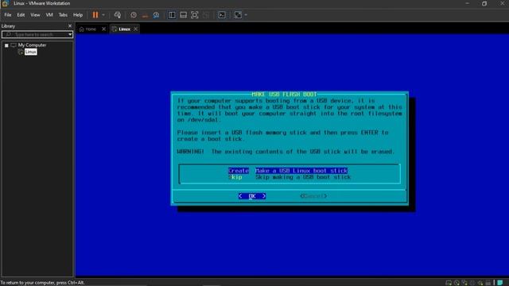Select Create USB Linux boot stick option
The image size is (509, 286).
point(288,171)
